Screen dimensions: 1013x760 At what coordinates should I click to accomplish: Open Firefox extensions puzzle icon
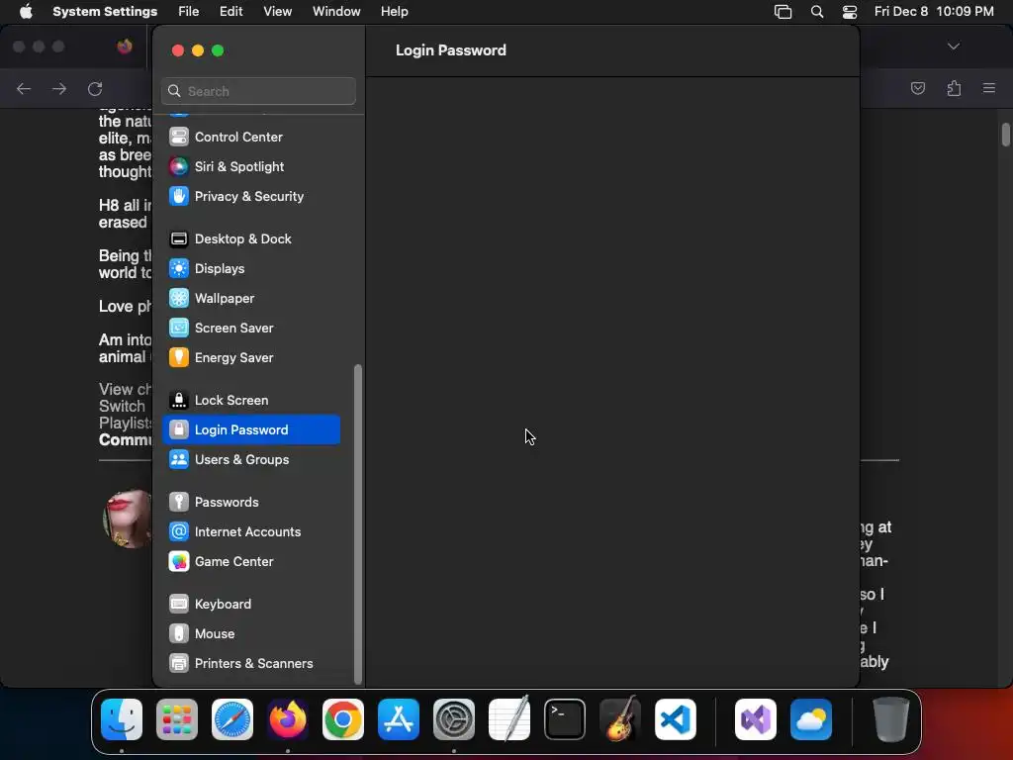tap(955, 88)
